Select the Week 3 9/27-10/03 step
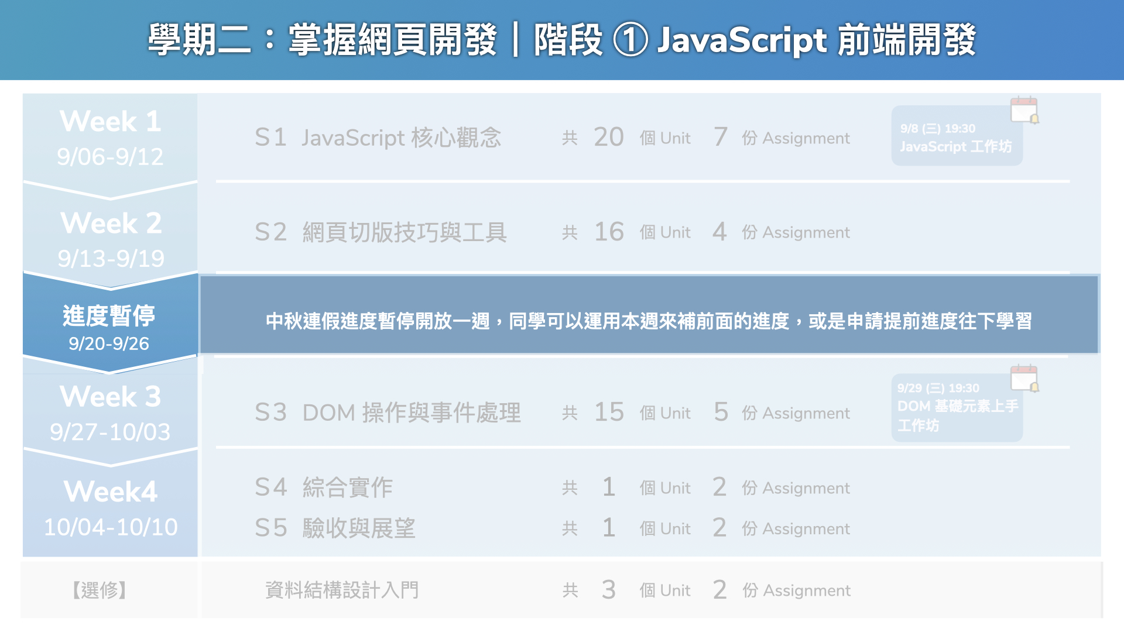The image size is (1124, 632). pos(110,413)
